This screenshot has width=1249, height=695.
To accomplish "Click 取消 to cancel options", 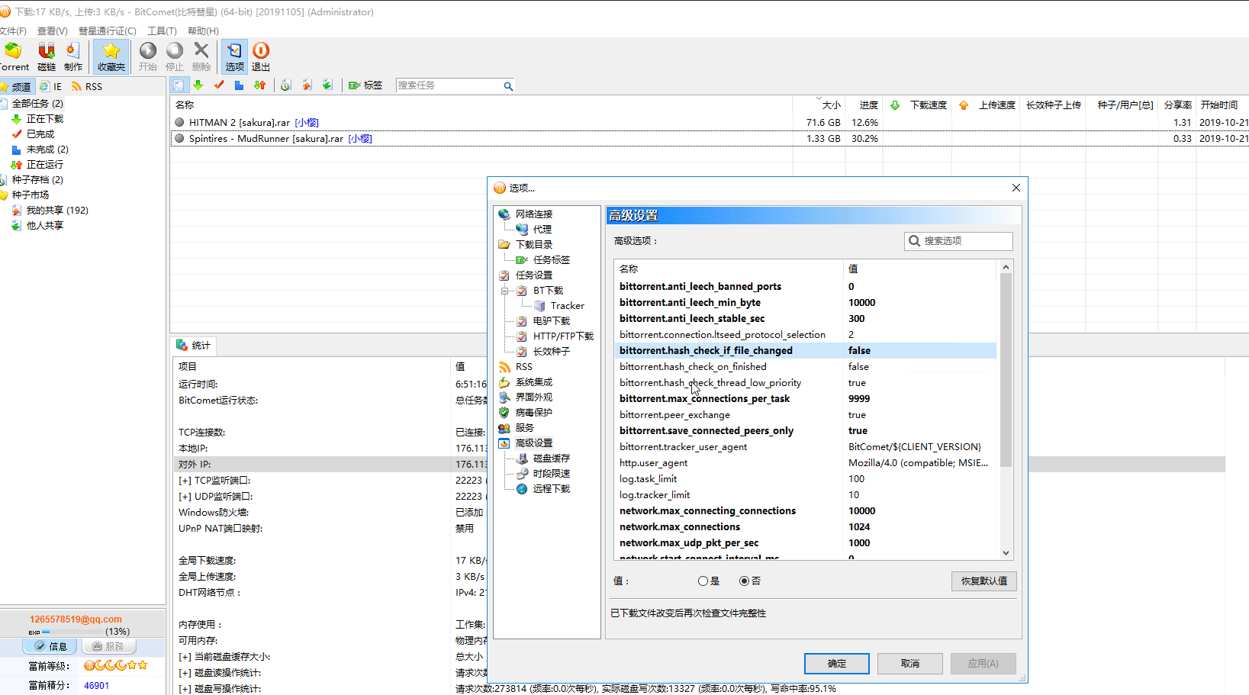I will tap(909, 664).
